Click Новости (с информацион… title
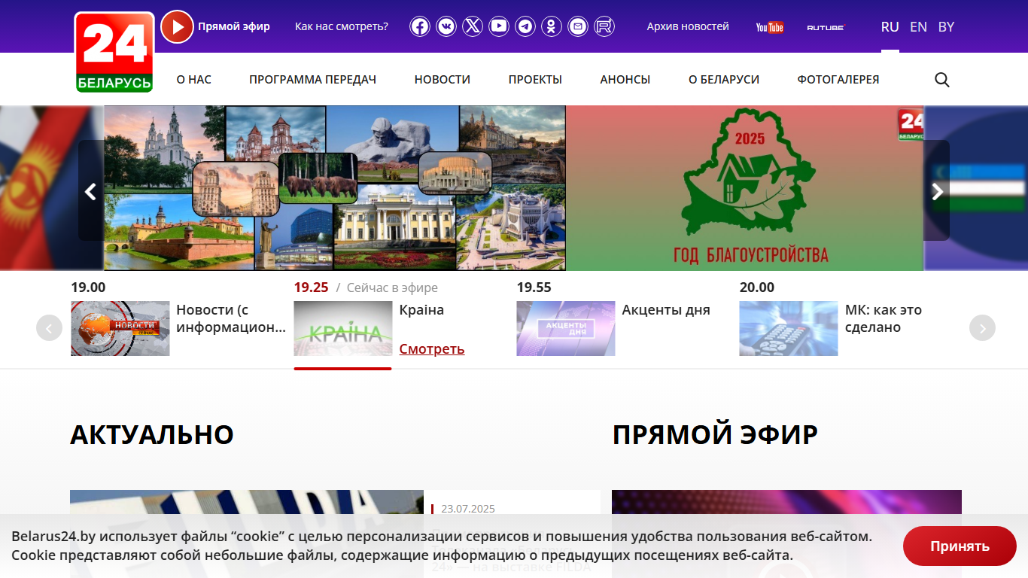Image resolution: width=1028 pixels, height=578 pixels. click(x=231, y=318)
